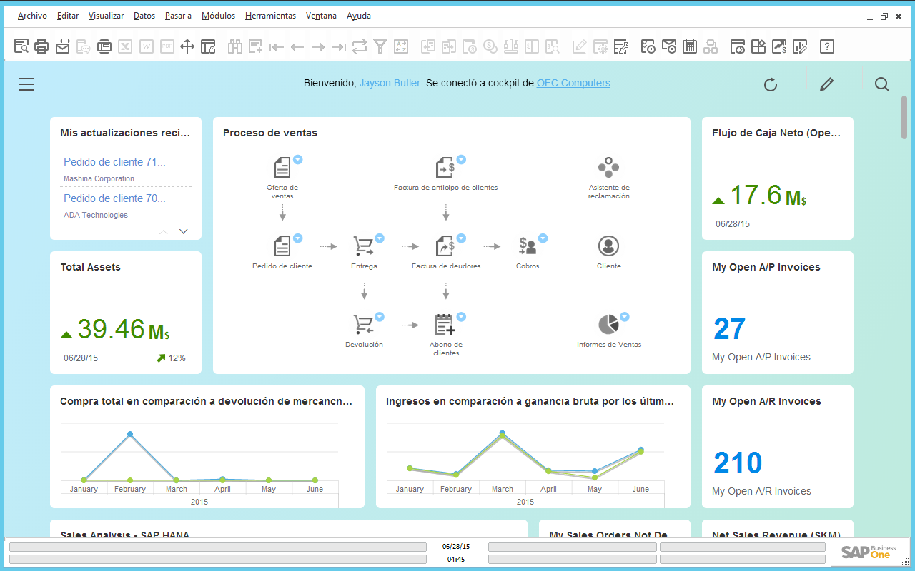
Task: Click the refresh-arrows icon beside funnel
Action: click(x=360, y=46)
